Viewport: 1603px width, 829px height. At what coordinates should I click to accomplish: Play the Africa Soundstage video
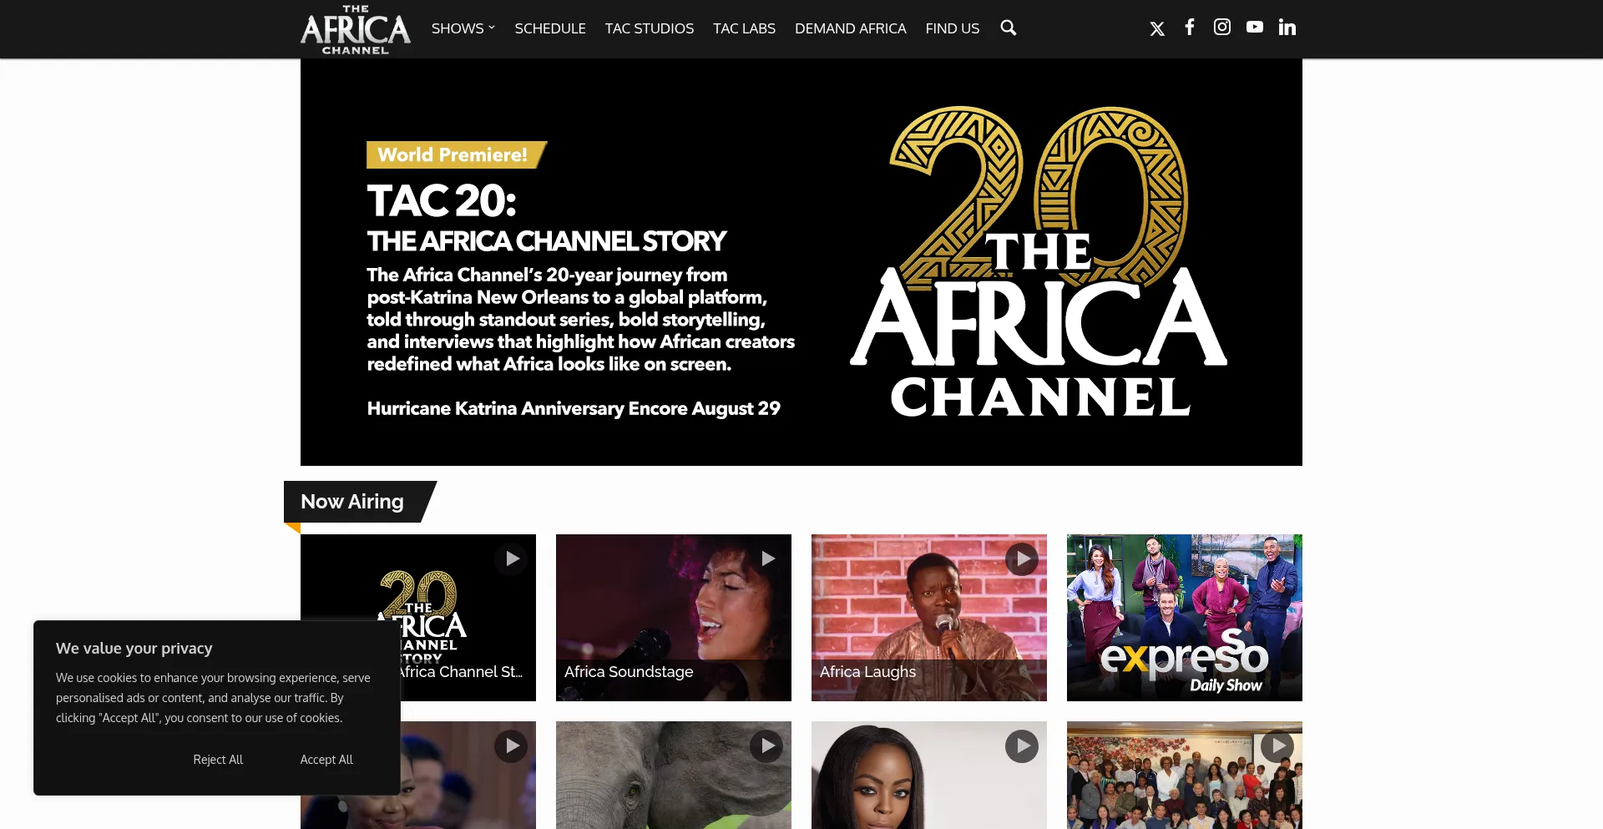coord(766,559)
